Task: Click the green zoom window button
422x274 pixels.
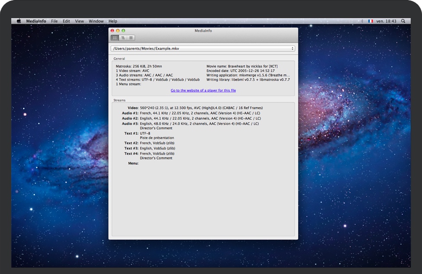Action: 123,31
